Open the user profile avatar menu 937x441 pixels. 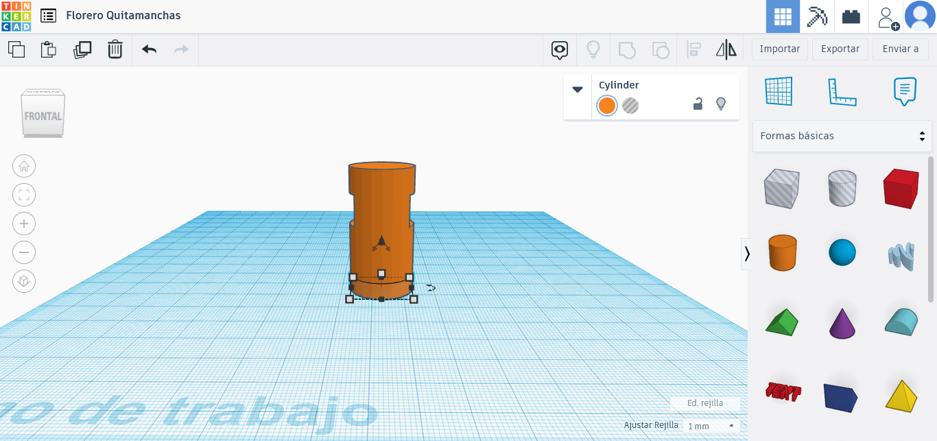tap(920, 16)
